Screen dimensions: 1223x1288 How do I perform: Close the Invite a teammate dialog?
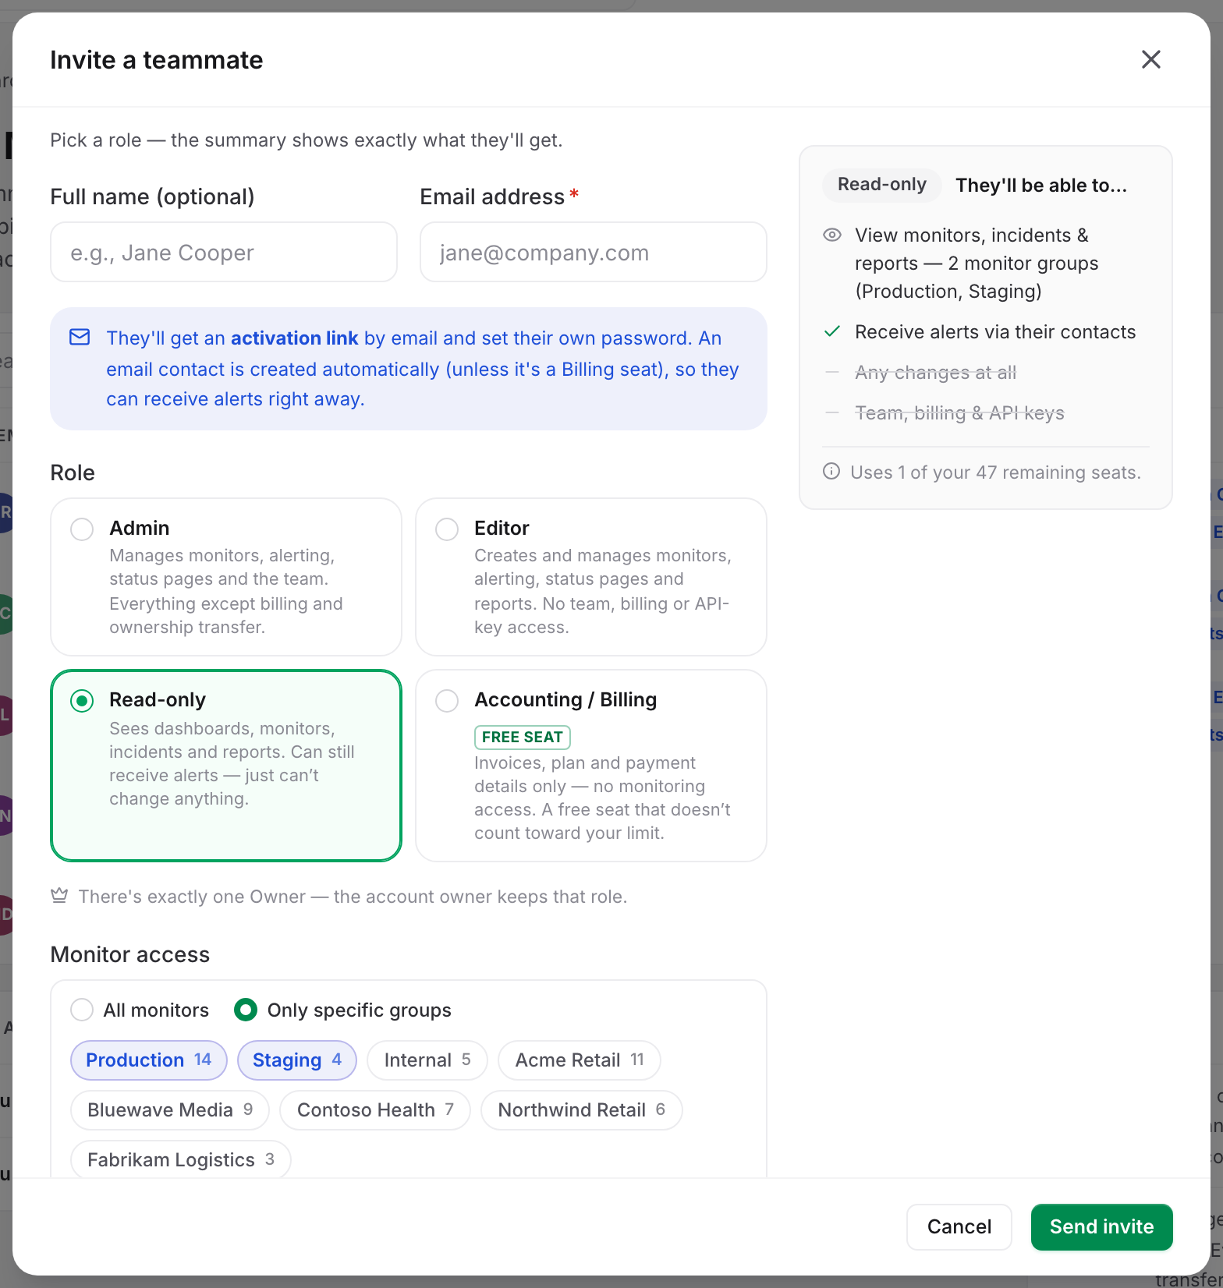pos(1150,59)
